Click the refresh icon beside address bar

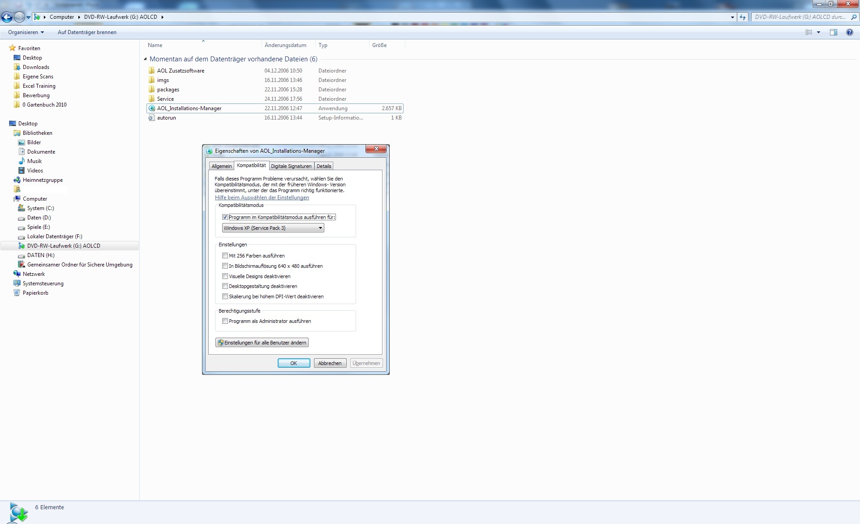tap(743, 17)
